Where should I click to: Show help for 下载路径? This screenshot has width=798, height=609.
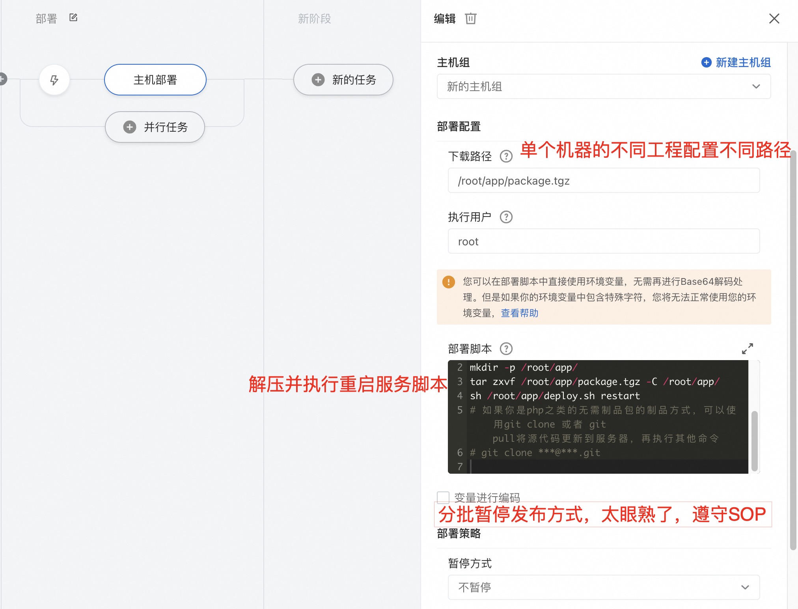pos(506,157)
